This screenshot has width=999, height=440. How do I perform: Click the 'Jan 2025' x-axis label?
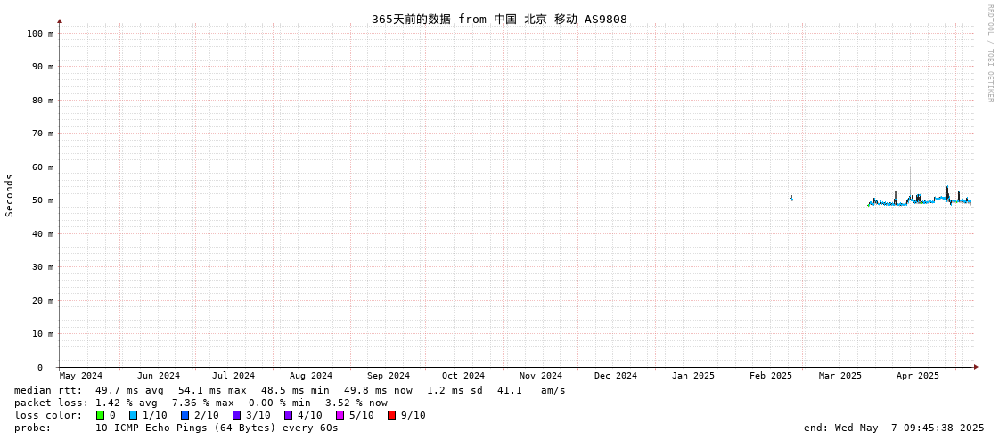tap(693, 376)
